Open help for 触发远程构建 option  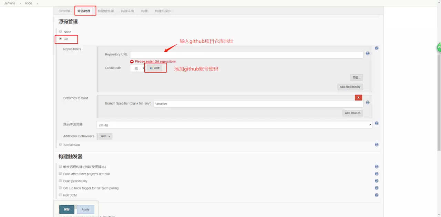[x=377, y=167]
